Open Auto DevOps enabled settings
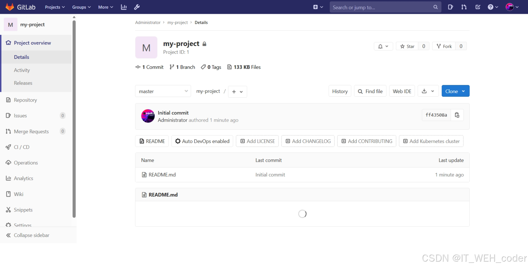The image size is (528, 267). click(x=202, y=141)
